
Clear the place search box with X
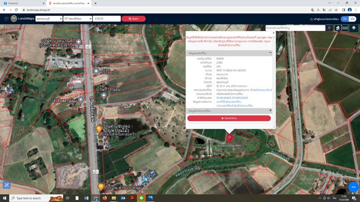pyautogui.click(x=329, y=27)
